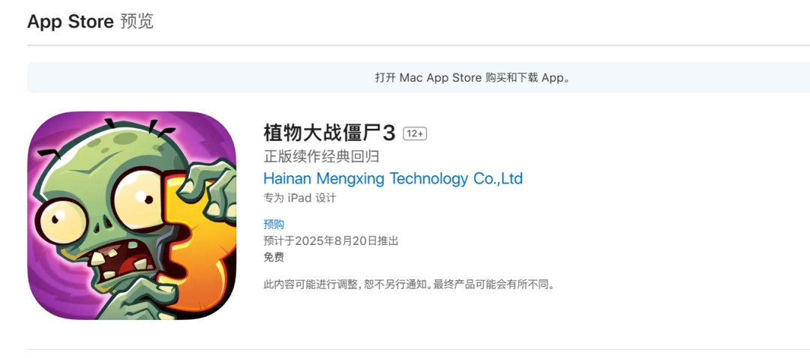Click the 免费 price label

tap(274, 258)
